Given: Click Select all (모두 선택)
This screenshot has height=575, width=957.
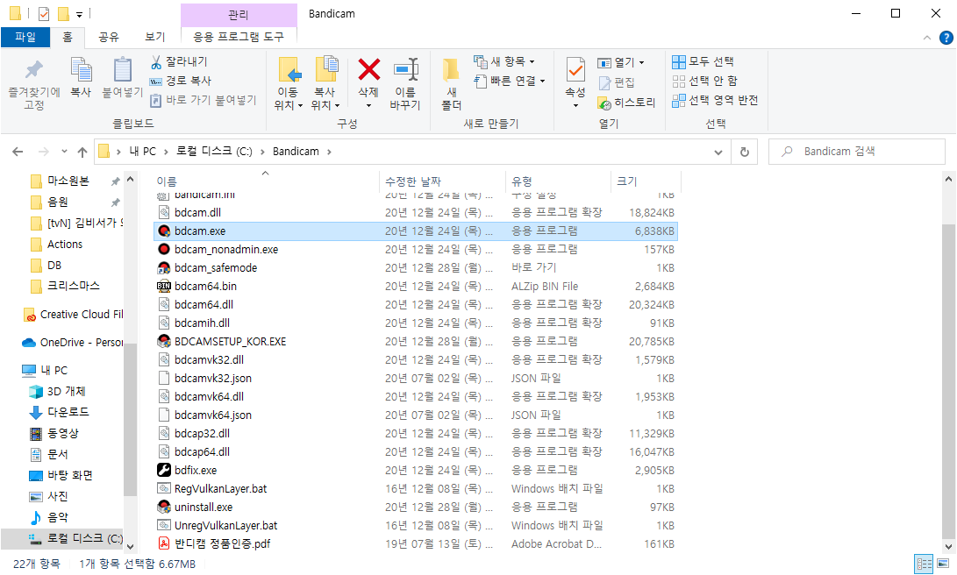Looking at the screenshot, I should click(x=703, y=61).
